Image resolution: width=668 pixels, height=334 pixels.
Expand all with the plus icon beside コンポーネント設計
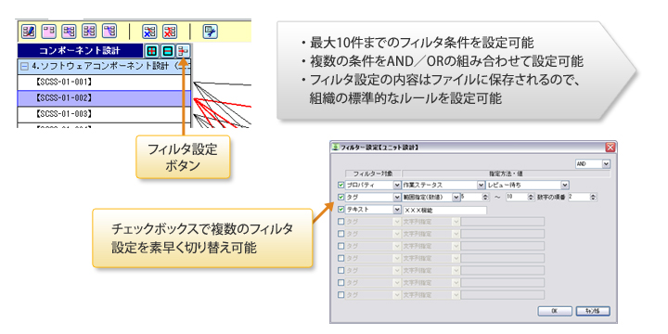pos(151,51)
